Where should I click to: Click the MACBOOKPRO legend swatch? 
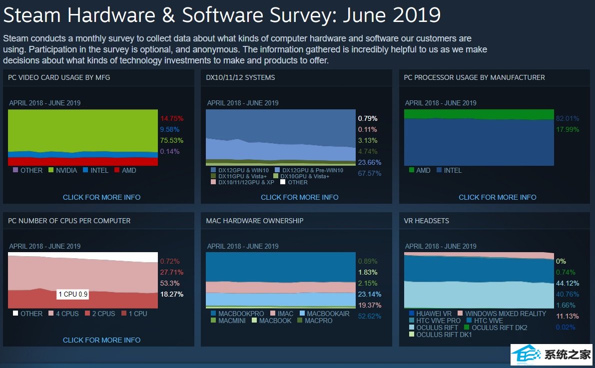point(213,314)
